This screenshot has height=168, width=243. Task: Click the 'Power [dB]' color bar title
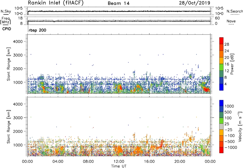[232, 64]
